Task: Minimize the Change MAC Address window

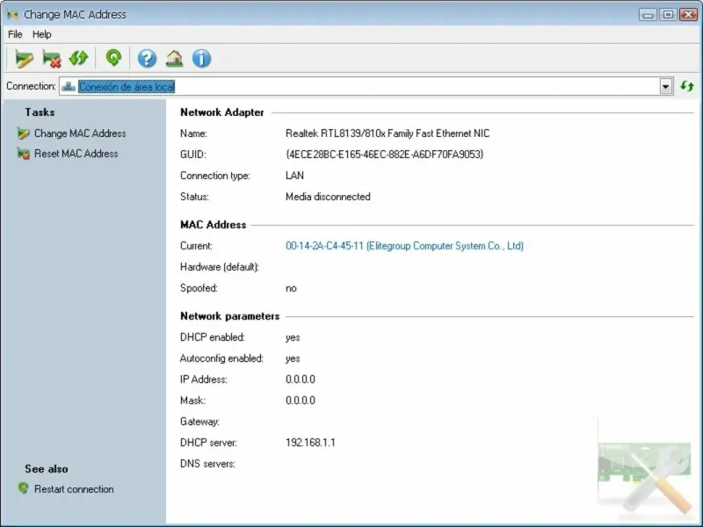Action: [x=648, y=15]
